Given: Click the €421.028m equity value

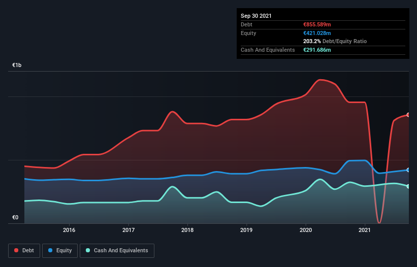Looking at the screenshot, I should coord(317,33).
